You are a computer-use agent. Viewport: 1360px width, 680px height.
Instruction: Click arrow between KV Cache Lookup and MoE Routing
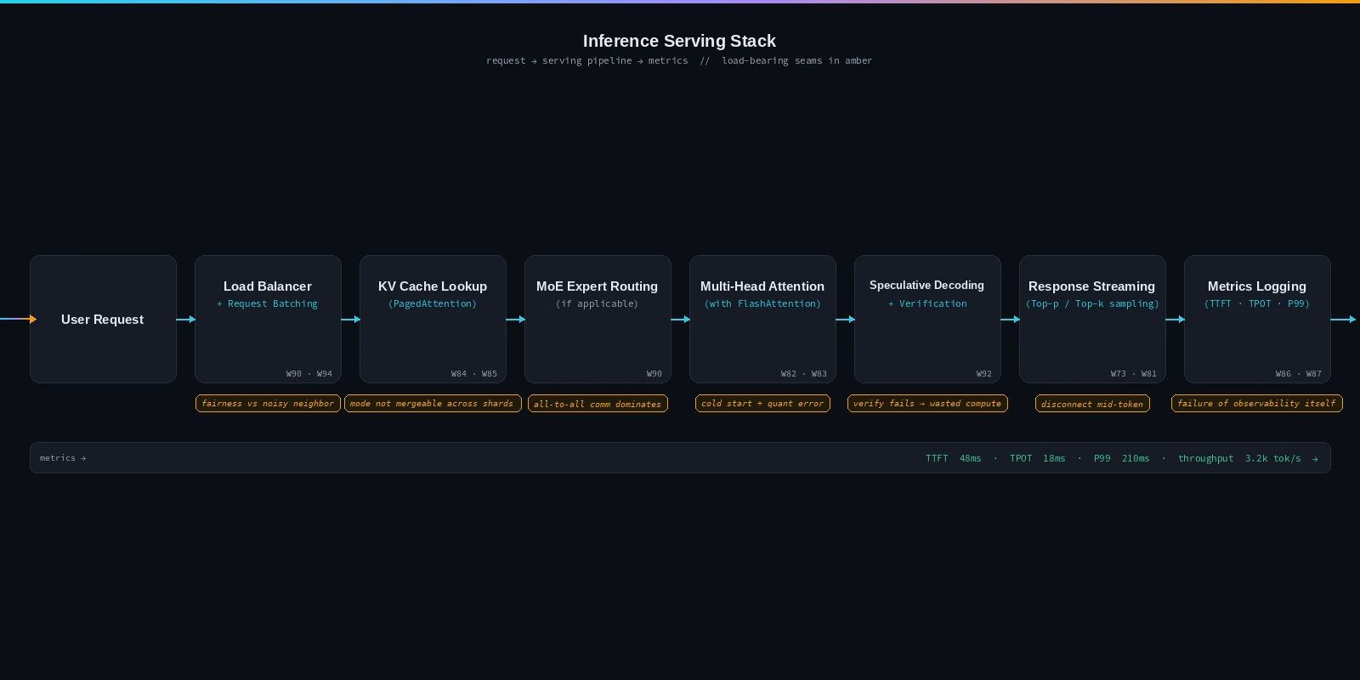tap(516, 320)
